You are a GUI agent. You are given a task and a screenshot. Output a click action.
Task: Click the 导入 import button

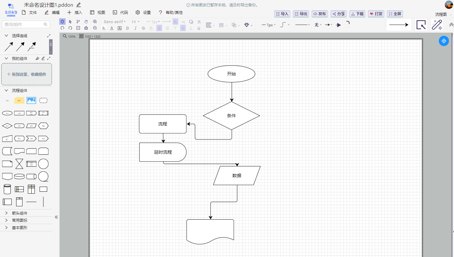pos(282,14)
